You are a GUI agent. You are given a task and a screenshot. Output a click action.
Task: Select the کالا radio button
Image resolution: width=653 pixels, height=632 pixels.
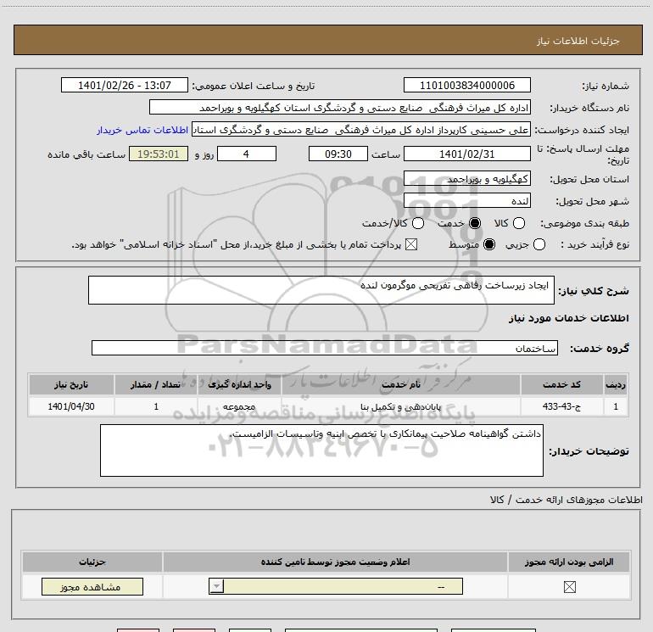click(x=518, y=223)
